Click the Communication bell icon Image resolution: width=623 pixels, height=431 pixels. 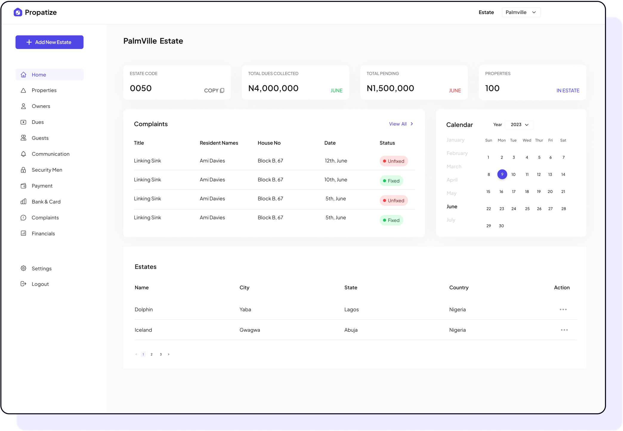23,154
